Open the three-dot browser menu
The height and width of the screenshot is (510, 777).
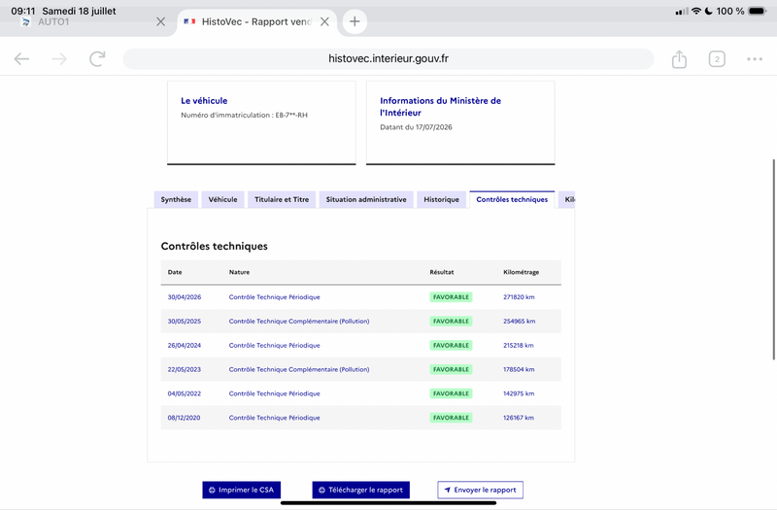(755, 59)
